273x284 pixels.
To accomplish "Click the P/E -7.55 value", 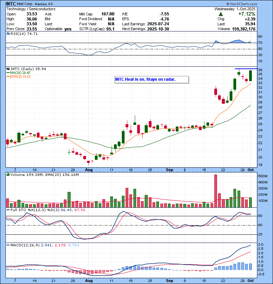I will pyautogui.click(x=164, y=14).
